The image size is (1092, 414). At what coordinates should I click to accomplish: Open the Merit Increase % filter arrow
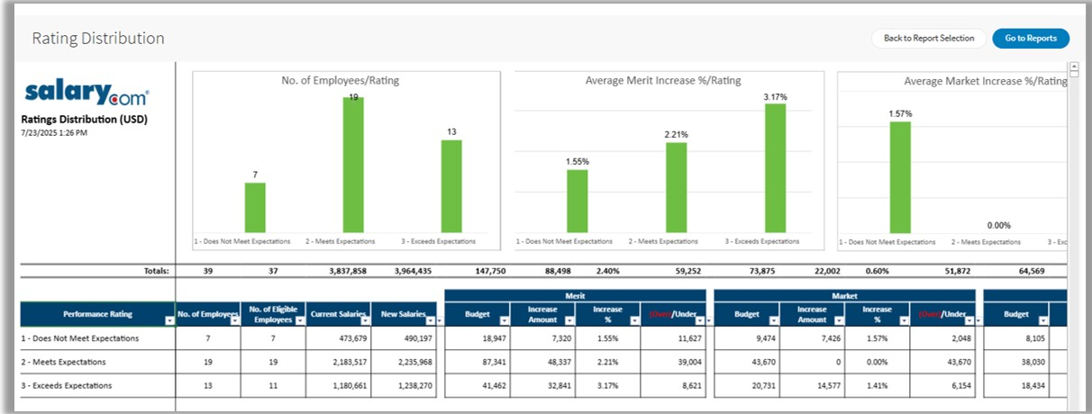click(635, 320)
